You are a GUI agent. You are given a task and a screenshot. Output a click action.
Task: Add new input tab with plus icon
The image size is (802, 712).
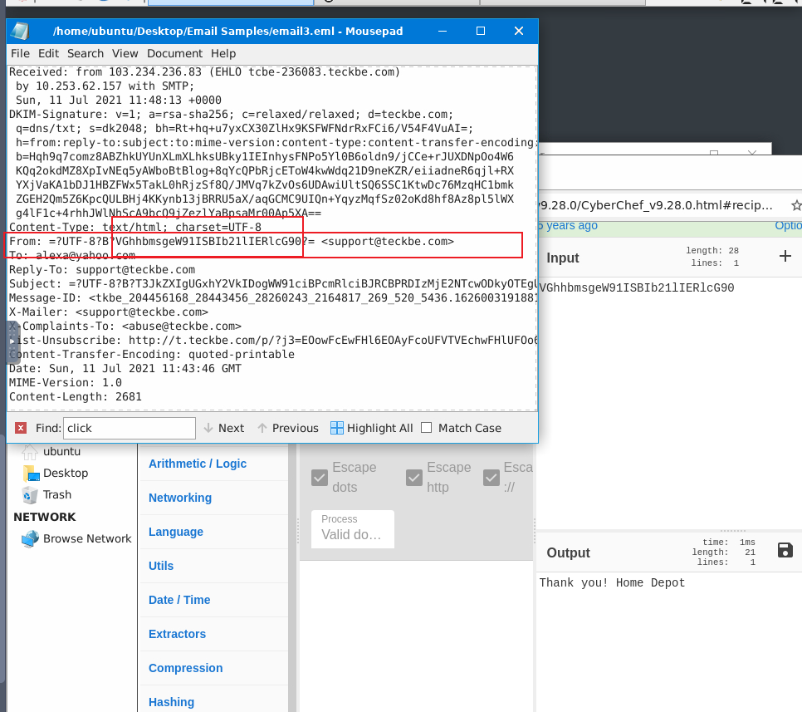click(x=785, y=256)
